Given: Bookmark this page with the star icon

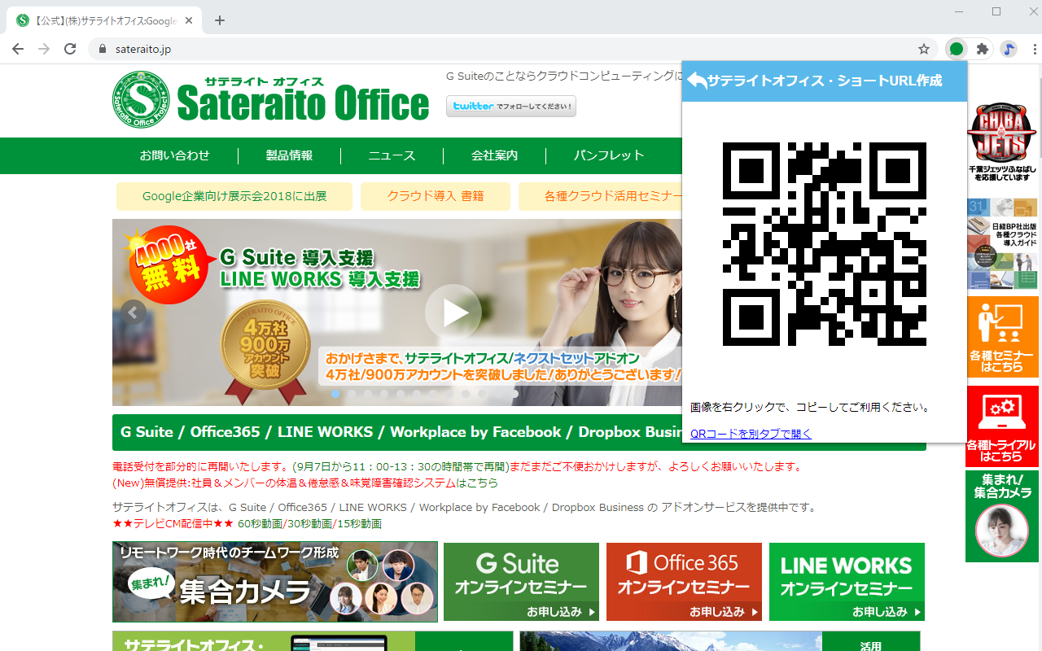Looking at the screenshot, I should coord(924,49).
